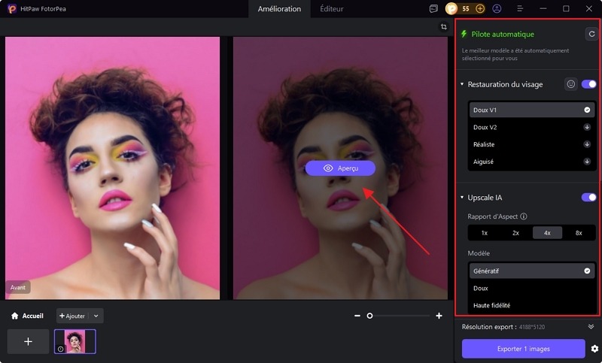Open the feedback message icon in title bar
The image size is (602, 363).
click(433, 9)
